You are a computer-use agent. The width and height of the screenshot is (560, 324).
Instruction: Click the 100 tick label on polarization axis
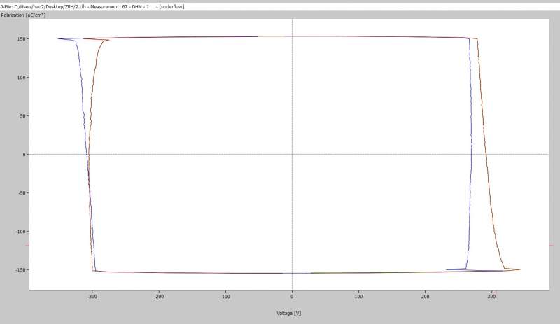[21, 78]
